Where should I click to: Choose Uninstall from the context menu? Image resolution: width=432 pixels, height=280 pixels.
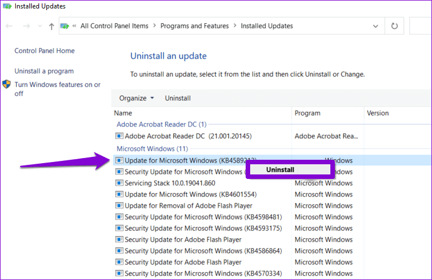tap(290, 169)
